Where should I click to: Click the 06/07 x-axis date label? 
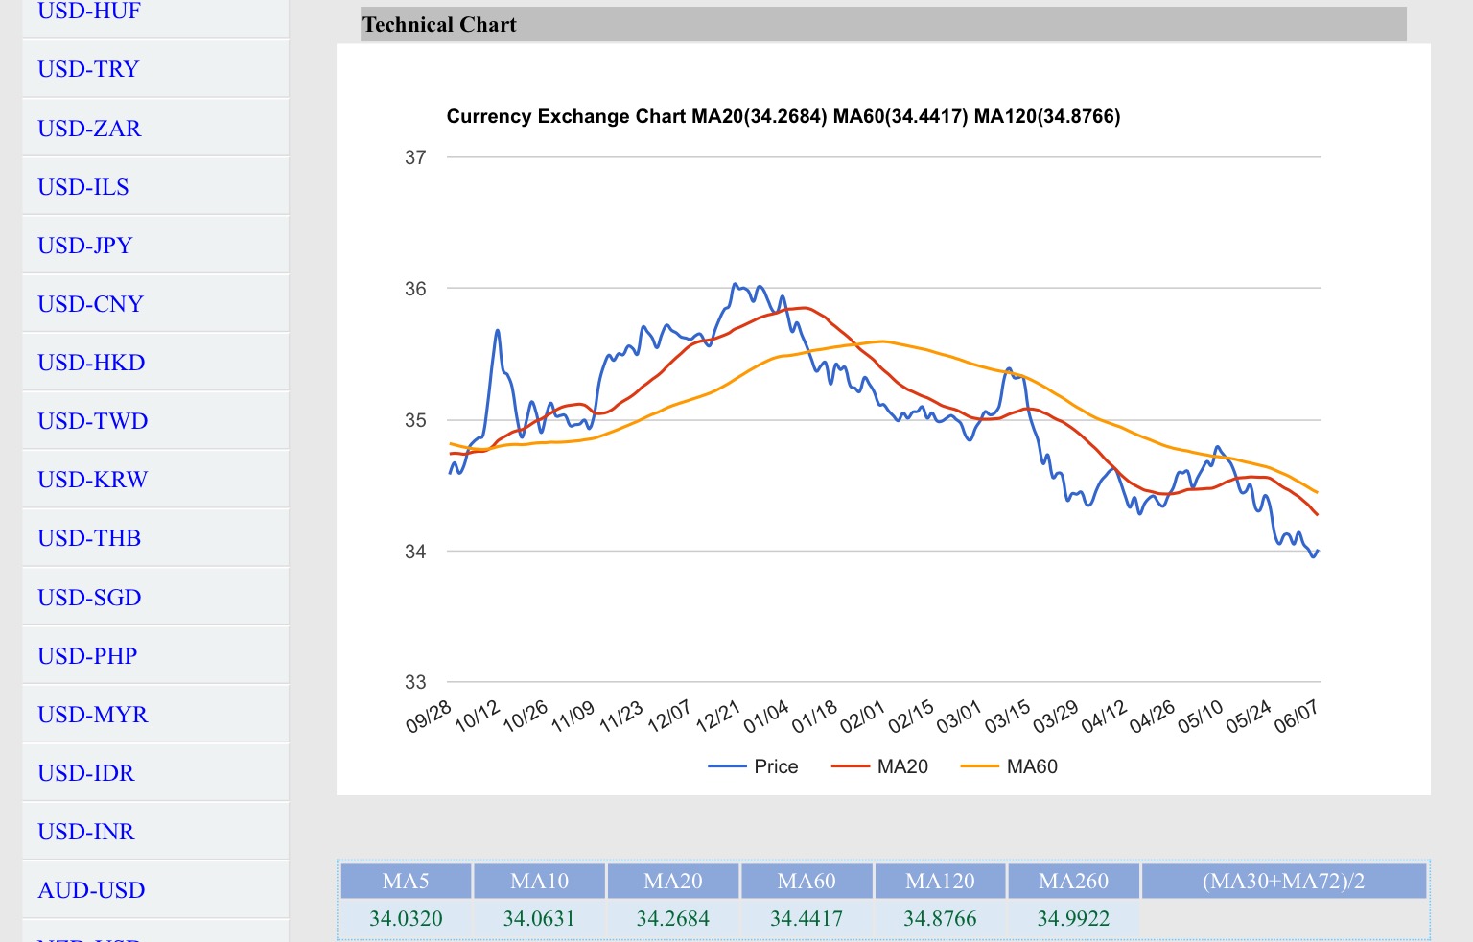[1297, 717]
